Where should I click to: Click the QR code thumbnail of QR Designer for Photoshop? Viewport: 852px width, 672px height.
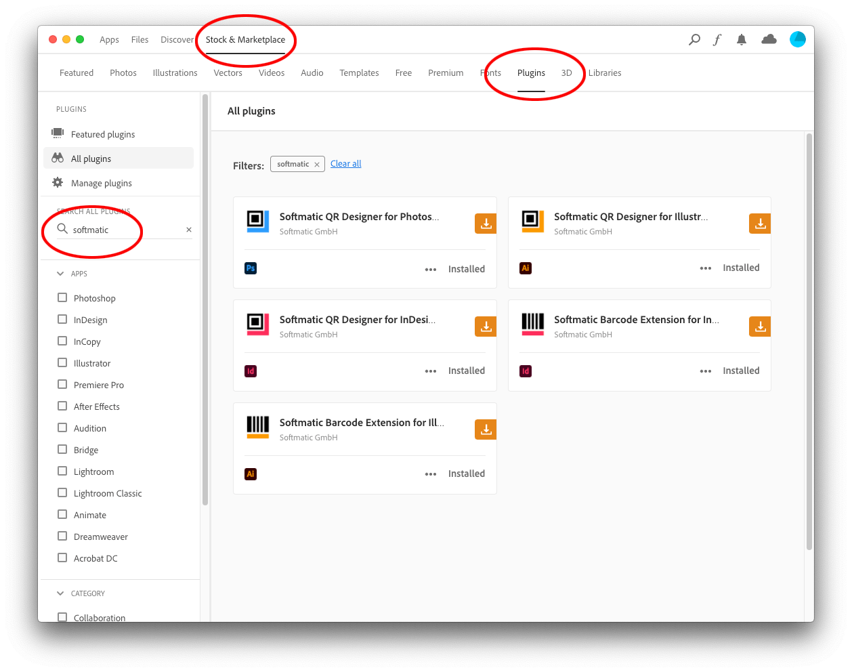[258, 221]
